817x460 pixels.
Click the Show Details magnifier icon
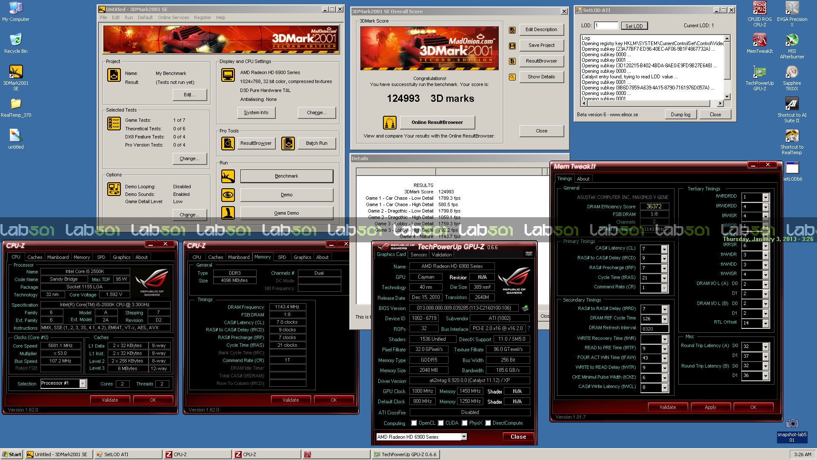pos(512,77)
